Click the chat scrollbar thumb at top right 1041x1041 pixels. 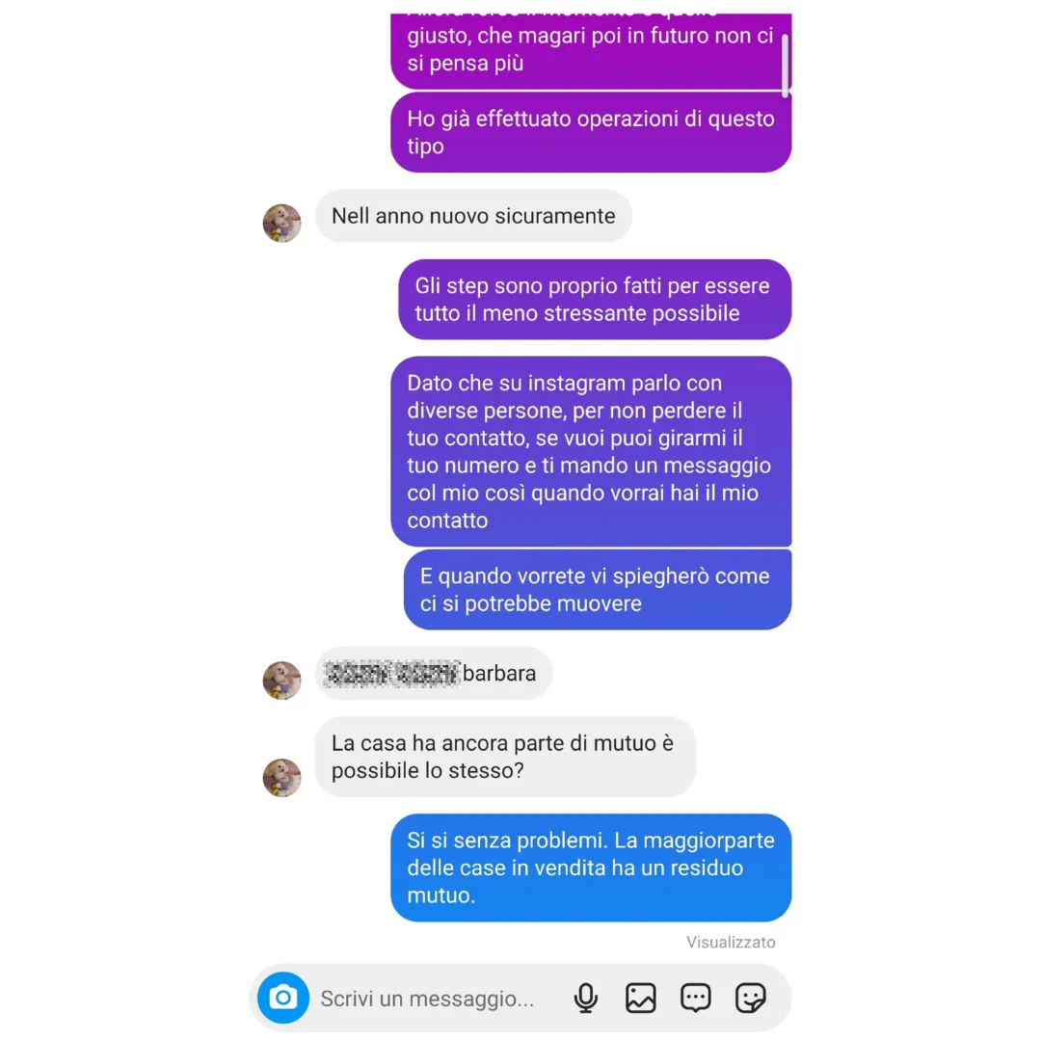785,66
